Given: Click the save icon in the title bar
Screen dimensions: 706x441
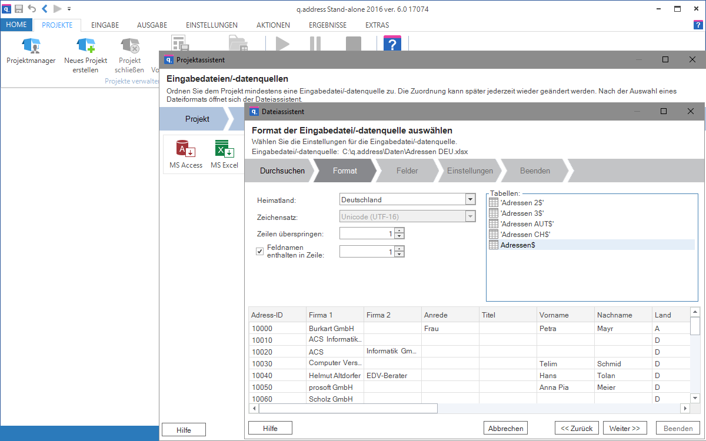Looking at the screenshot, I should point(19,9).
